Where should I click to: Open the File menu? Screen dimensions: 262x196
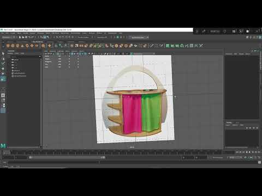(2, 33)
